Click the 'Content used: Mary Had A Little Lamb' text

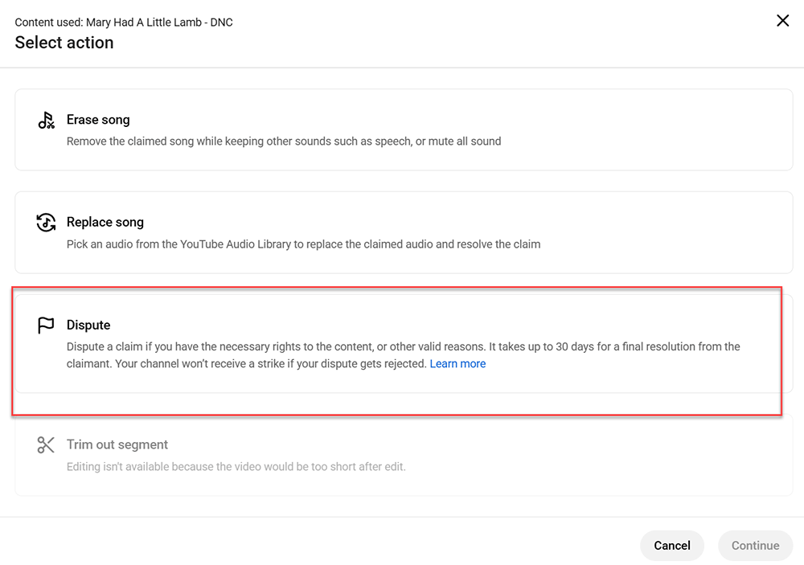click(x=124, y=22)
